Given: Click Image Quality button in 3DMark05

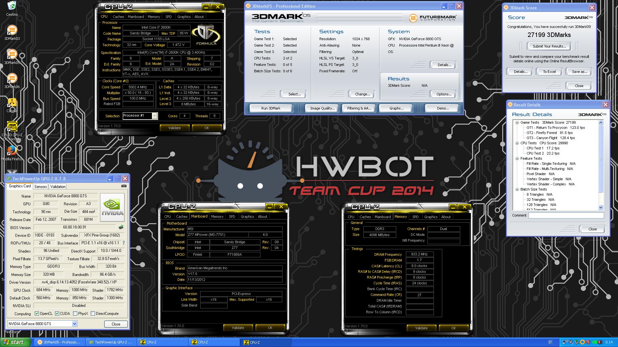Looking at the screenshot, I should (x=322, y=108).
